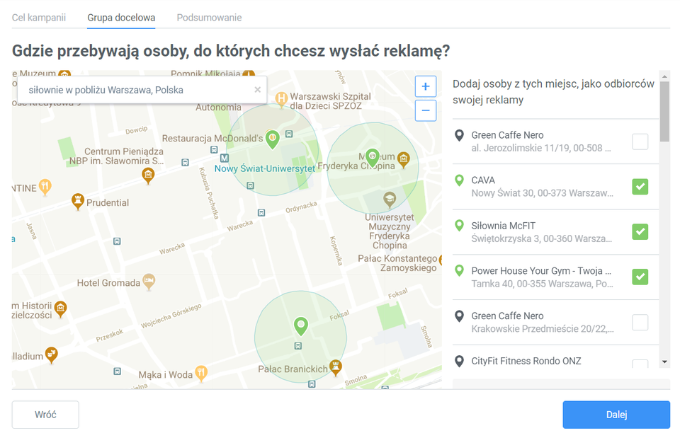Click the Wróć button

tap(45, 415)
